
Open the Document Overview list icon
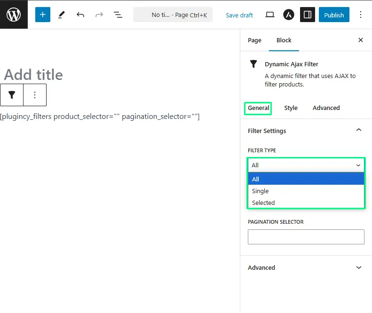pos(118,15)
